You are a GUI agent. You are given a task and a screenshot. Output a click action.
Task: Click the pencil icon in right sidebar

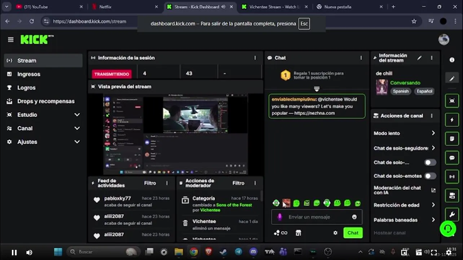click(452, 79)
